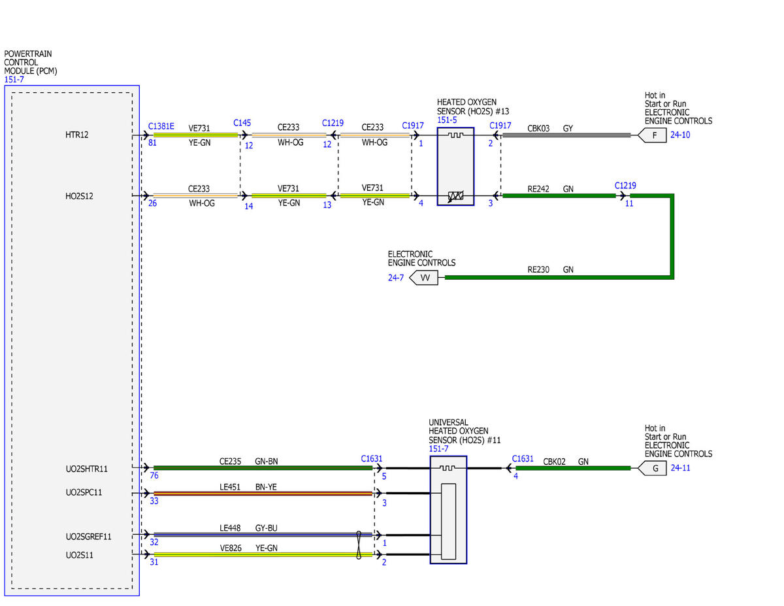Viewport: 784px width, 606px height.
Task: Click the VV off-page connector symbol
Action: coord(424,278)
